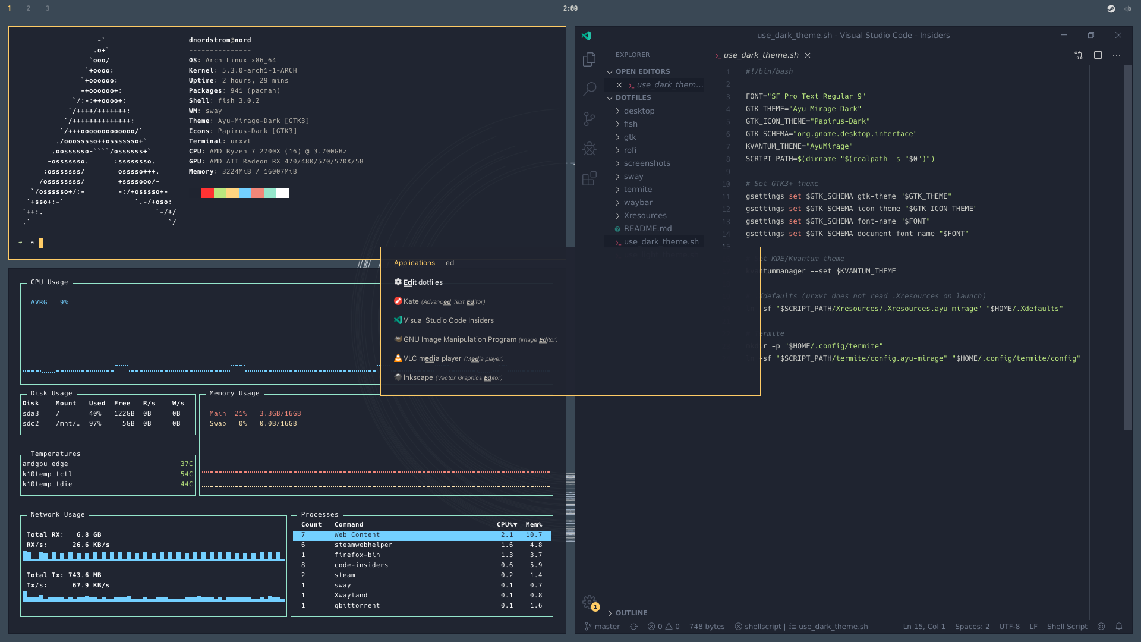Open the Source Control view
Screen dimensions: 1141x642
589,119
